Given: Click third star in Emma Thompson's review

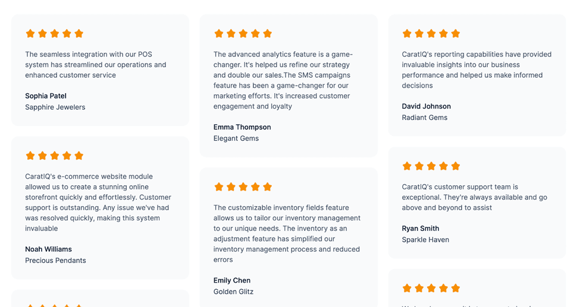Looking at the screenshot, I should pos(243,34).
